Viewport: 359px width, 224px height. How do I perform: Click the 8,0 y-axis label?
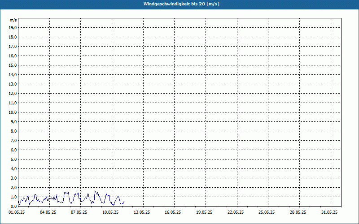pyautogui.click(x=13, y=131)
